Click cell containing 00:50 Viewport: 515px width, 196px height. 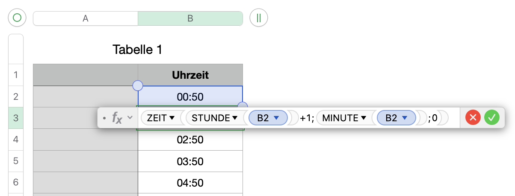[190, 97]
